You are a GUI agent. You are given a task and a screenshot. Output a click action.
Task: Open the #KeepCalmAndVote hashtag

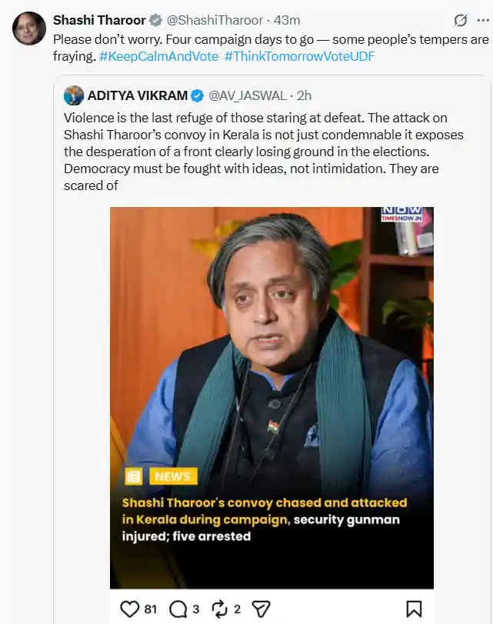pos(158,56)
